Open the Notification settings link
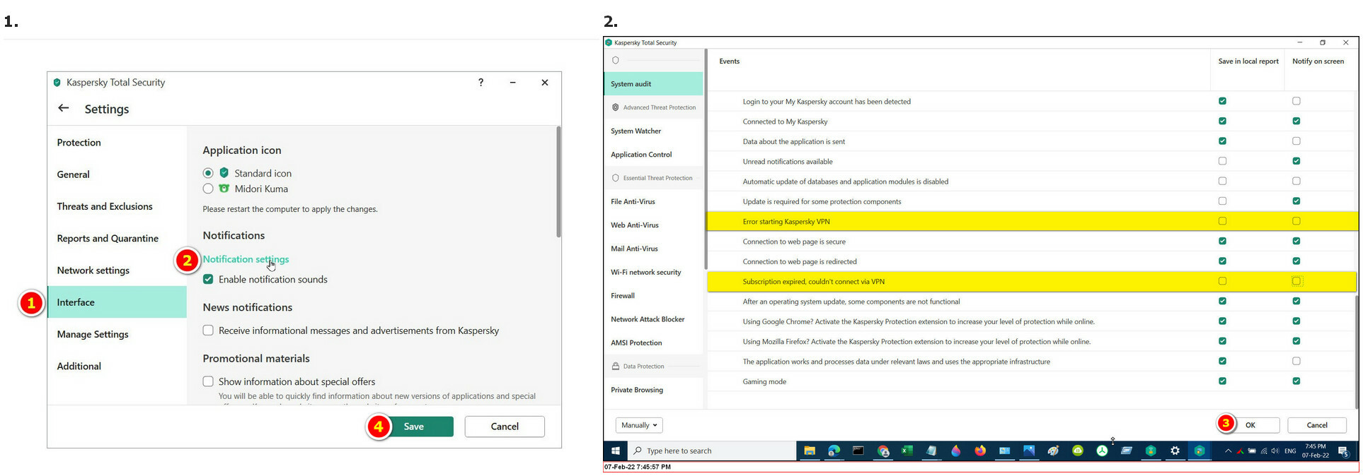The height and width of the screenshot is (476, 1363). point(246,259)
